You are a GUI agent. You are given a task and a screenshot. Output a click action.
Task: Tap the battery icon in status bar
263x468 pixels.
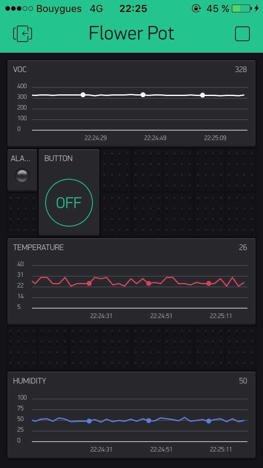click(241, 9)
